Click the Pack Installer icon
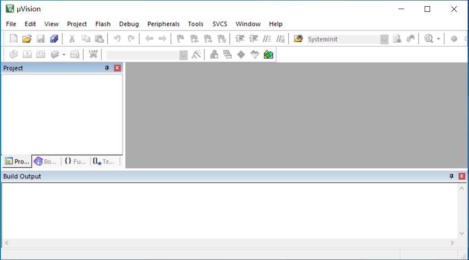Viewport: 469px width, 260px height. (x=268, y=54)
